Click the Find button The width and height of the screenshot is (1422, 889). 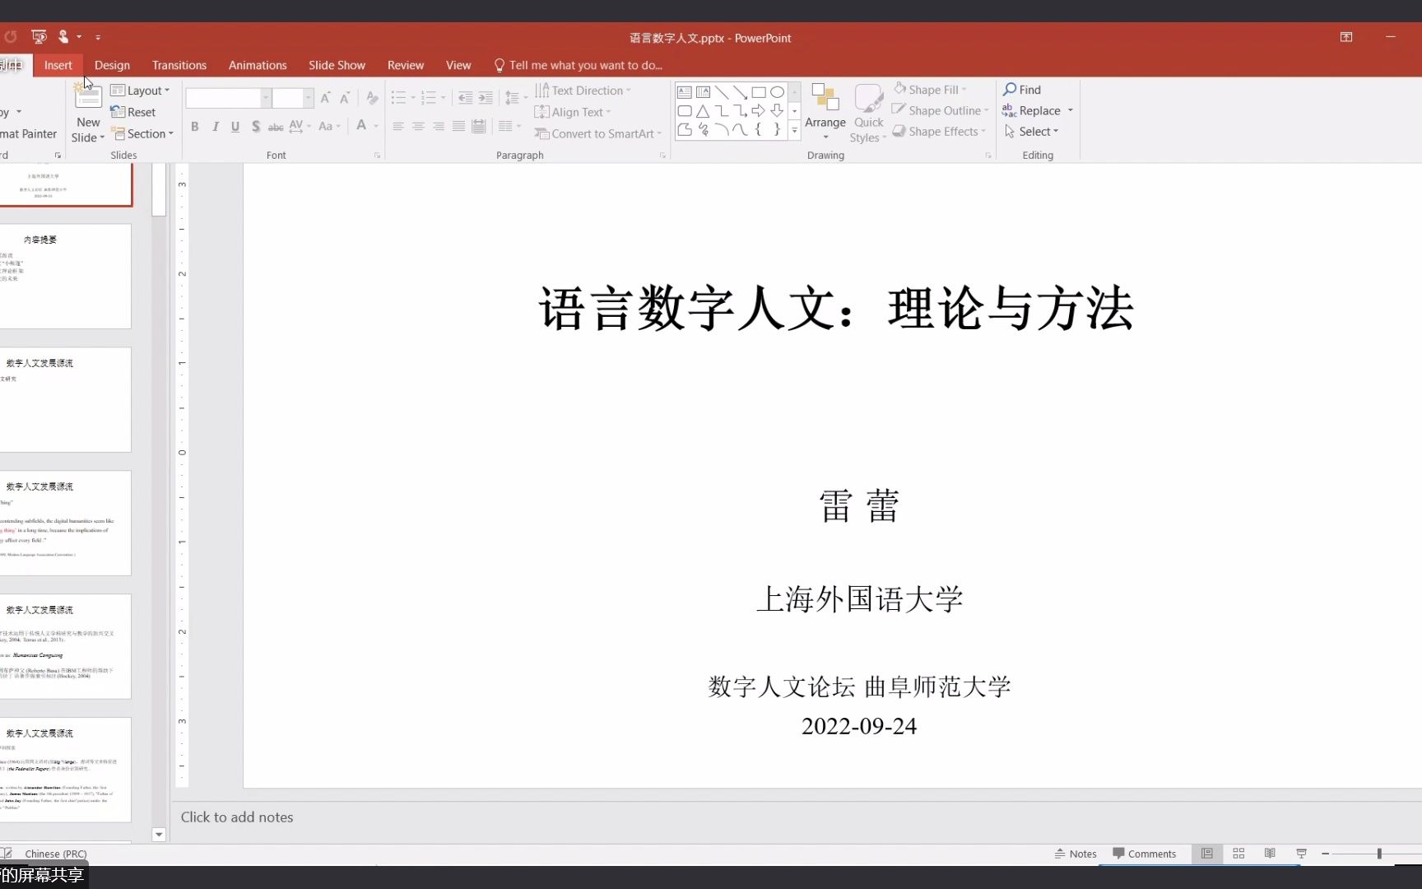pos(1022,90)
